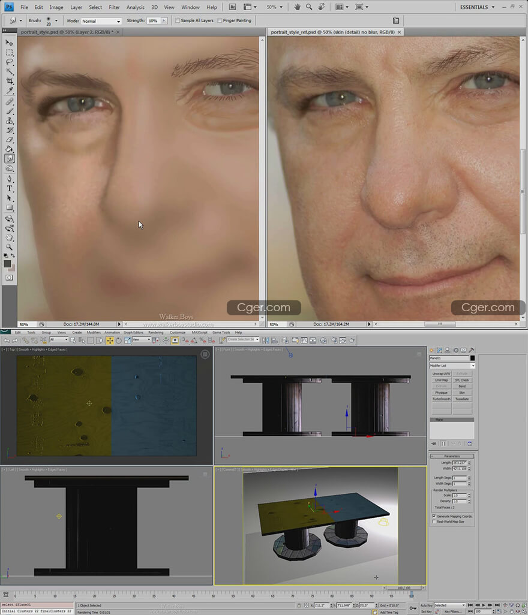Click the TurboSmooth modifier button
This screenshot has height=615, width=528.
point(441,399)
